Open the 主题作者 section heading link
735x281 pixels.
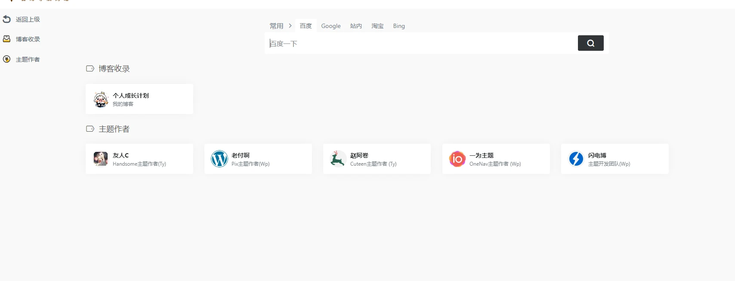[114, 129]
